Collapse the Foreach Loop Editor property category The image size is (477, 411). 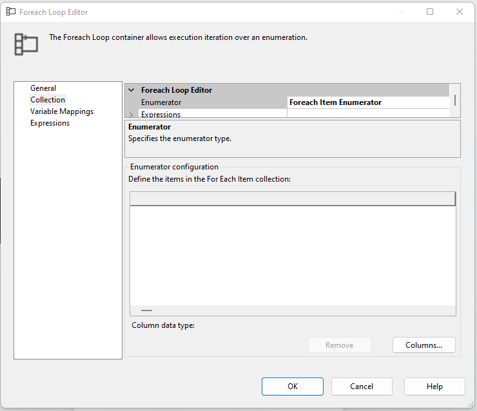(x=131, y=90)
